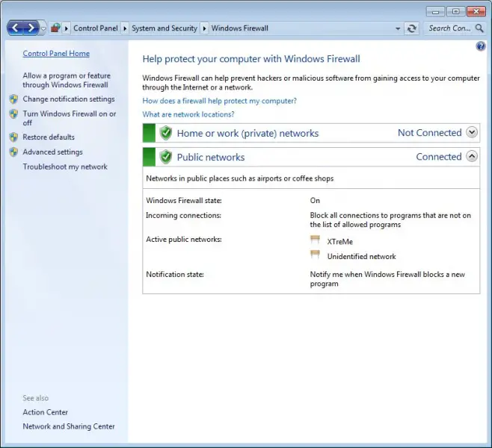Click the Control Panel icon in the address bar

tap(55, 28)
